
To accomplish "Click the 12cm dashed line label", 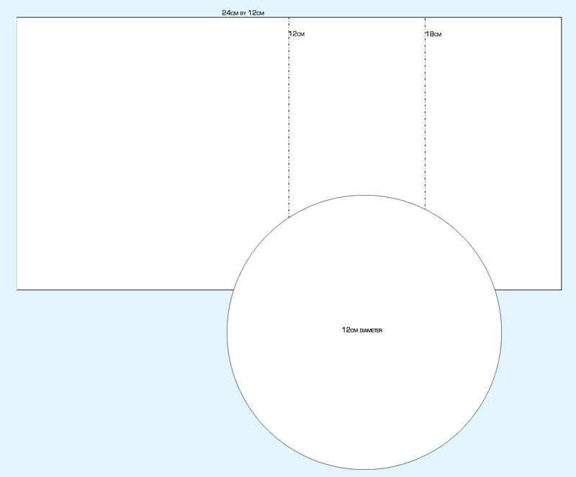I will (297, 32).
